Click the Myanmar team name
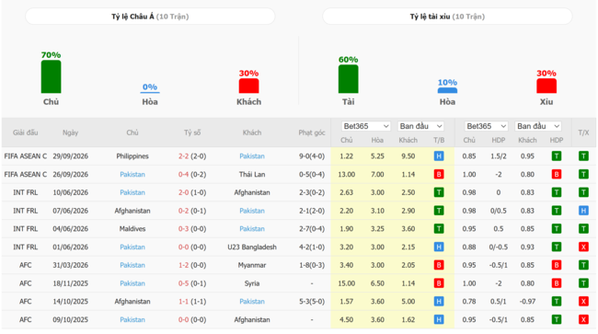This screenshot has width=598, height=334. [x=252, y=265]
